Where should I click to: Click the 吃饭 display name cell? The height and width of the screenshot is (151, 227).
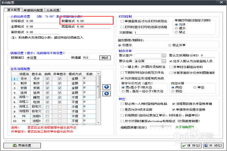tap(36, 102)
